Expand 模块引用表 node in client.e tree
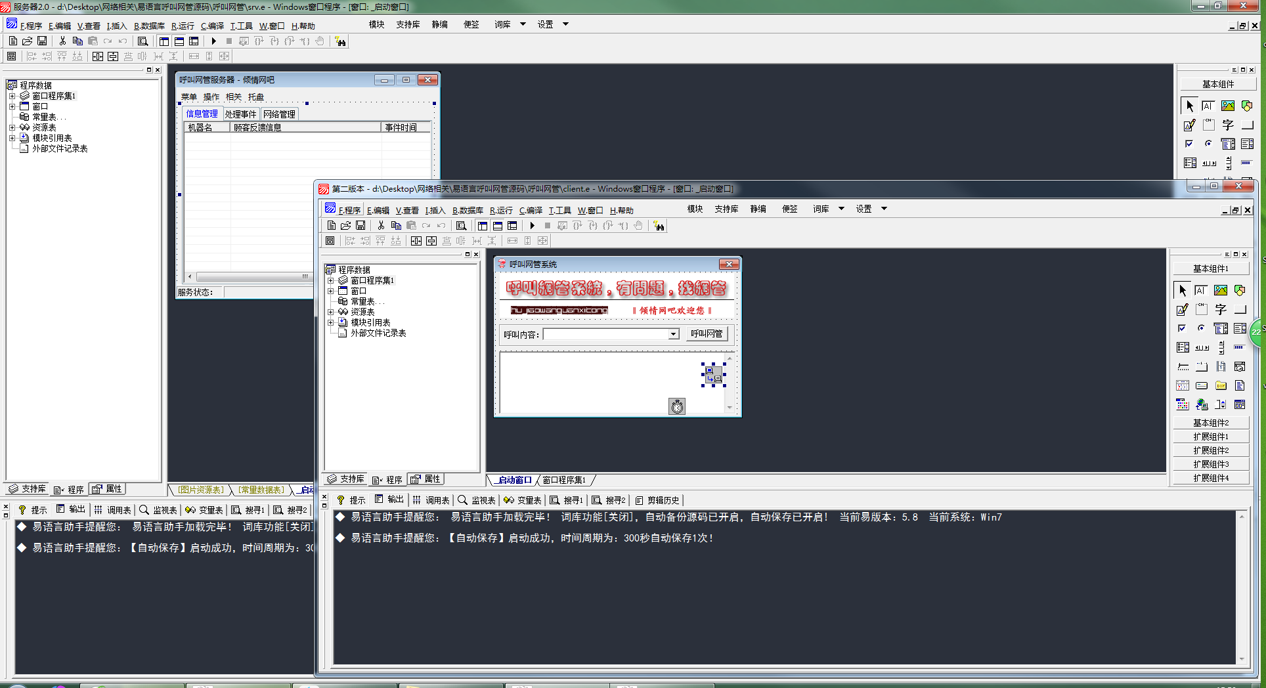The height and width of the screenshot is (688, 1266). pos(331,322)
